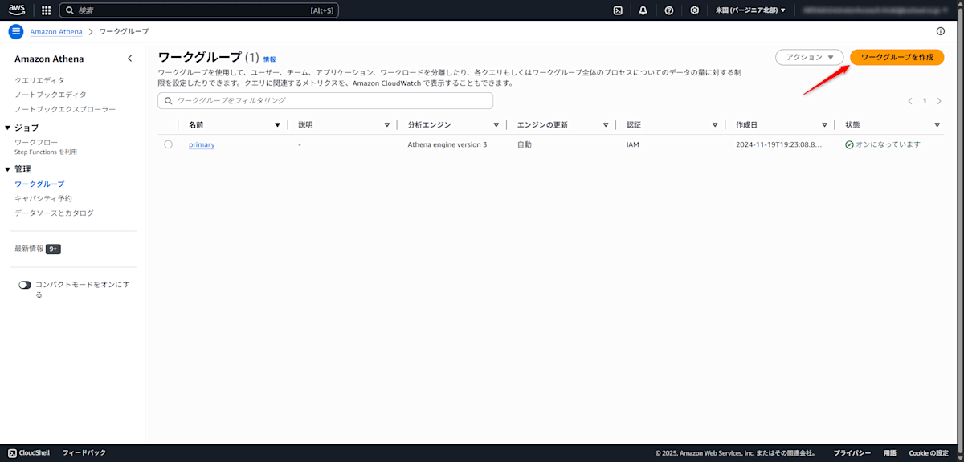Click the workgroup filter search field
The image size is (964, 462).
point(325,101)
